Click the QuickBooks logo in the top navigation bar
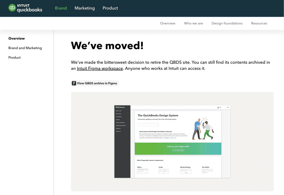 click(x=25, y=8)
